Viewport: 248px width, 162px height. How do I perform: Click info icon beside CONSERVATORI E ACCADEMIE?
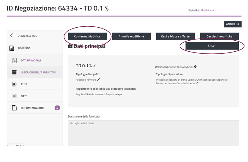coord(195,67)
